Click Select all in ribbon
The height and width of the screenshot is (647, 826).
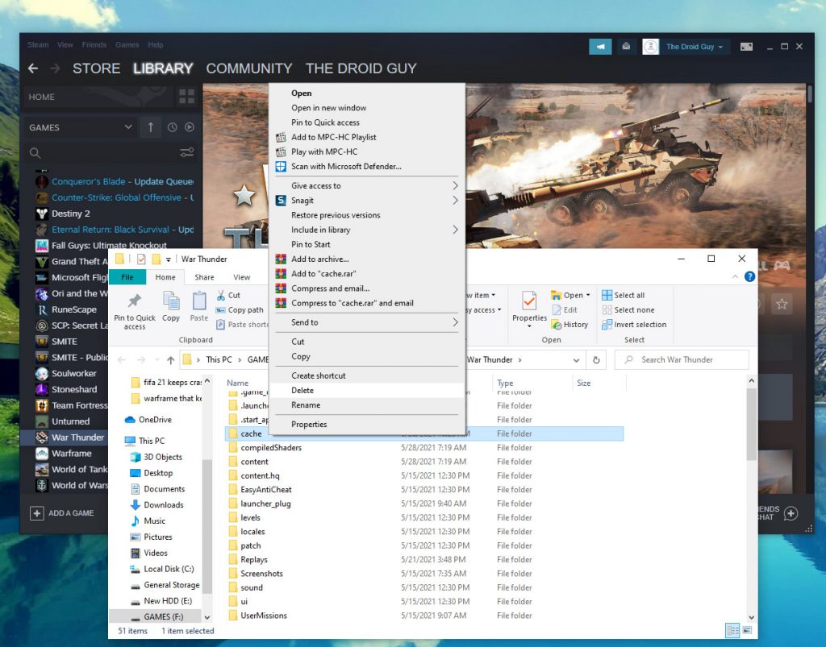(624, 295)
